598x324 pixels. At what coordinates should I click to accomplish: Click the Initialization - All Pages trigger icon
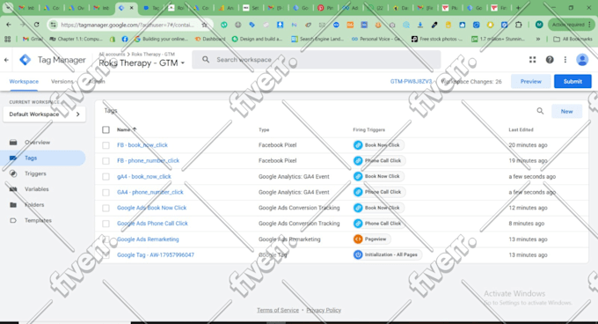tap(358, 254)
